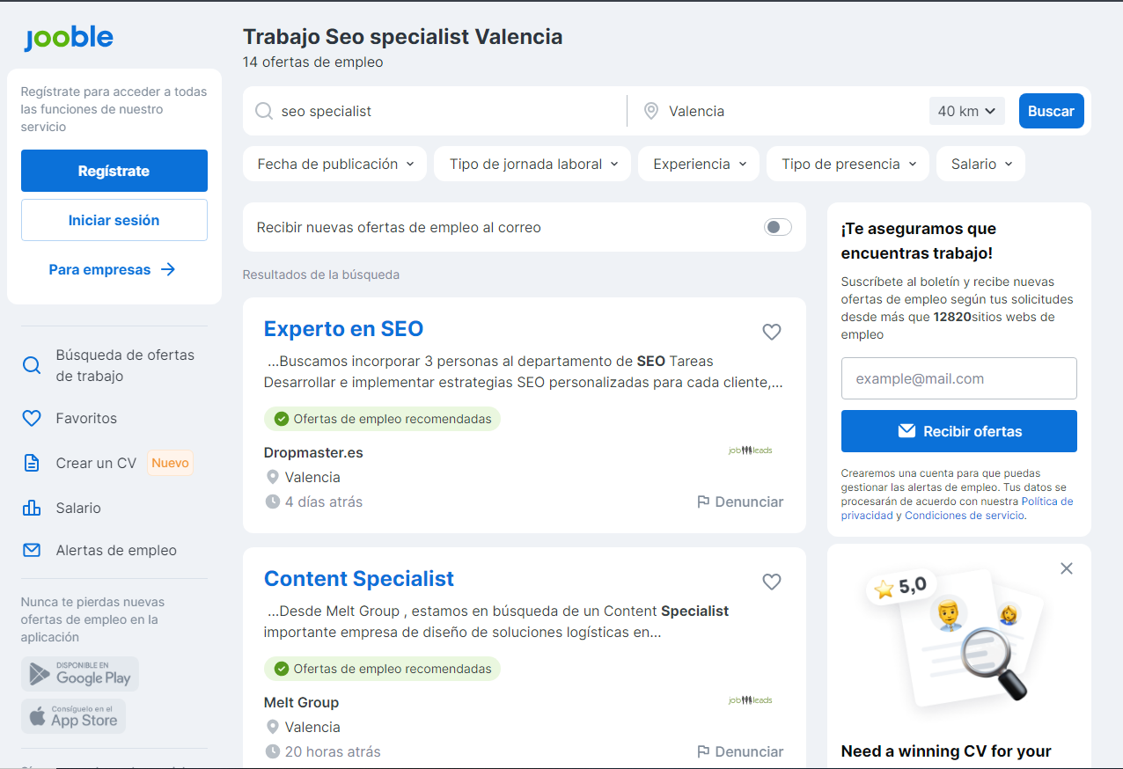This screenshot has height=769, width=1123.
Task: Click the example@mail.com email field
Action: click(x=958, y=378)
